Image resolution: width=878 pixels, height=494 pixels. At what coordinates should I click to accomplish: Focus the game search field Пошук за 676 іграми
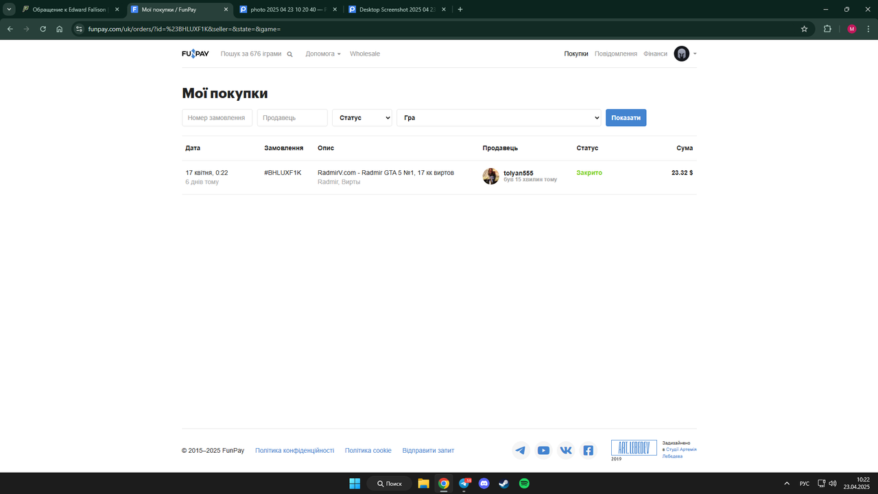pyautogui.click(x=251, y=54)
